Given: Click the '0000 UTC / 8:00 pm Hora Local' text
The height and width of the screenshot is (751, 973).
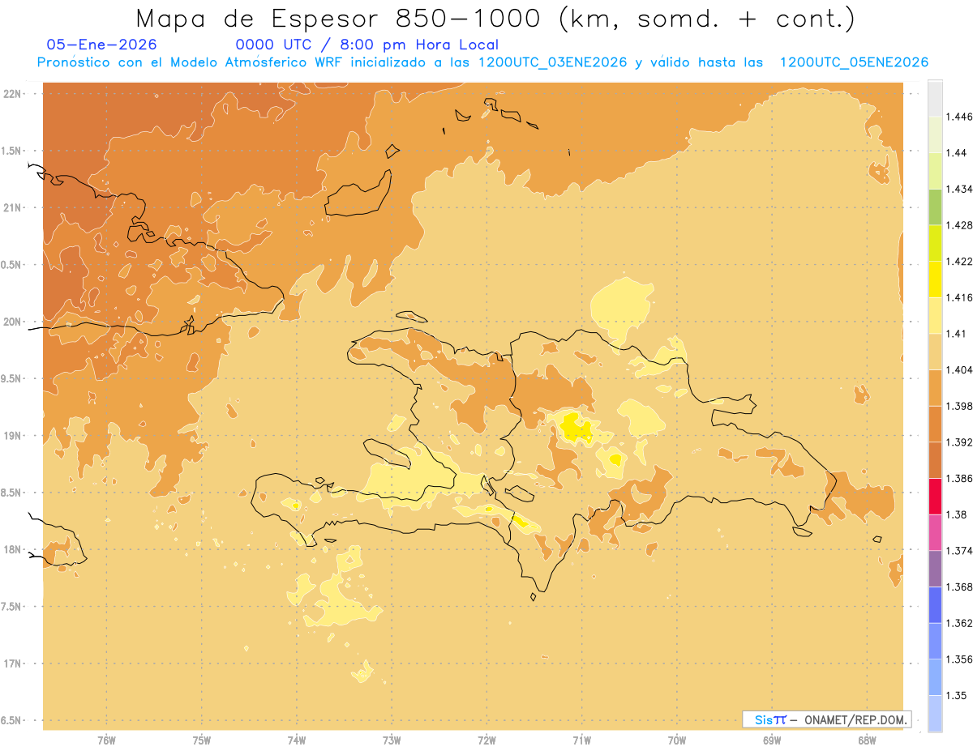Looking at the screenshot, I should (366, 45).
